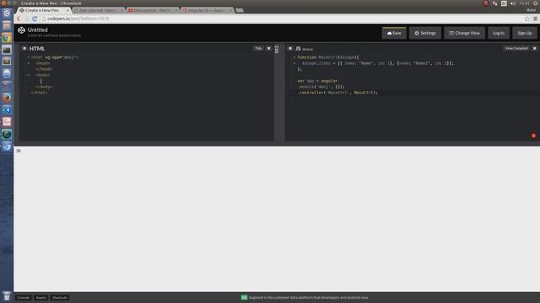Click the .controller line in JS editor

(337, 93)
